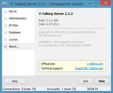Stop the server with the Stop button
Screen dimensions: 113x93
point(15,81)
